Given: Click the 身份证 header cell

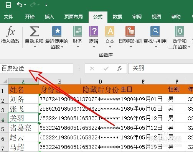Looking at the screenshot, I should tap(60, 89).
